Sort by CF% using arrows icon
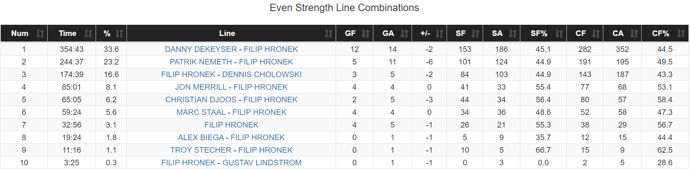690x169 pixels. 681,34
